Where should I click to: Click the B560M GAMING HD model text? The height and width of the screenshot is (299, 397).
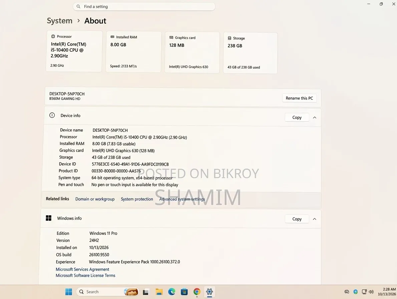(x=65, y=99)
